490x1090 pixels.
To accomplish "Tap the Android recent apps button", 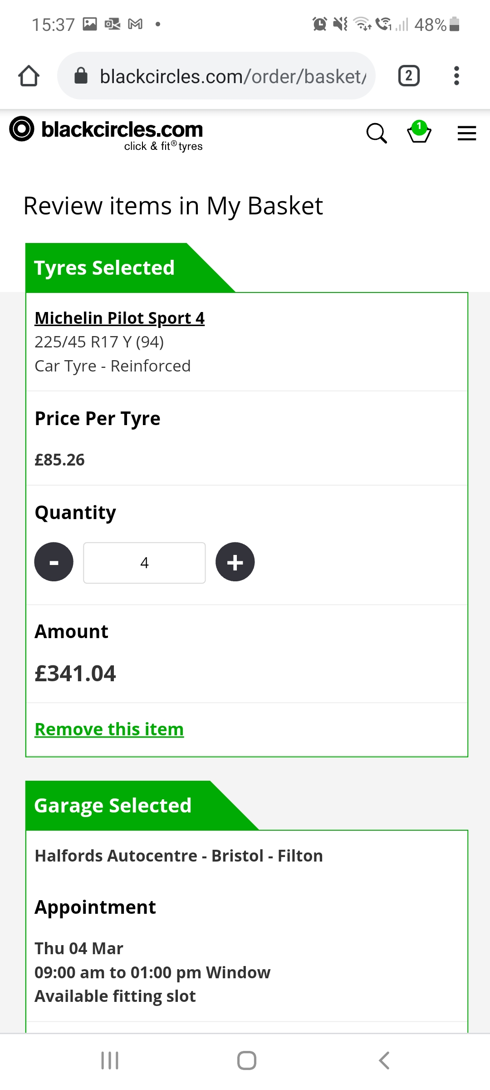I will coord(110,1060).
